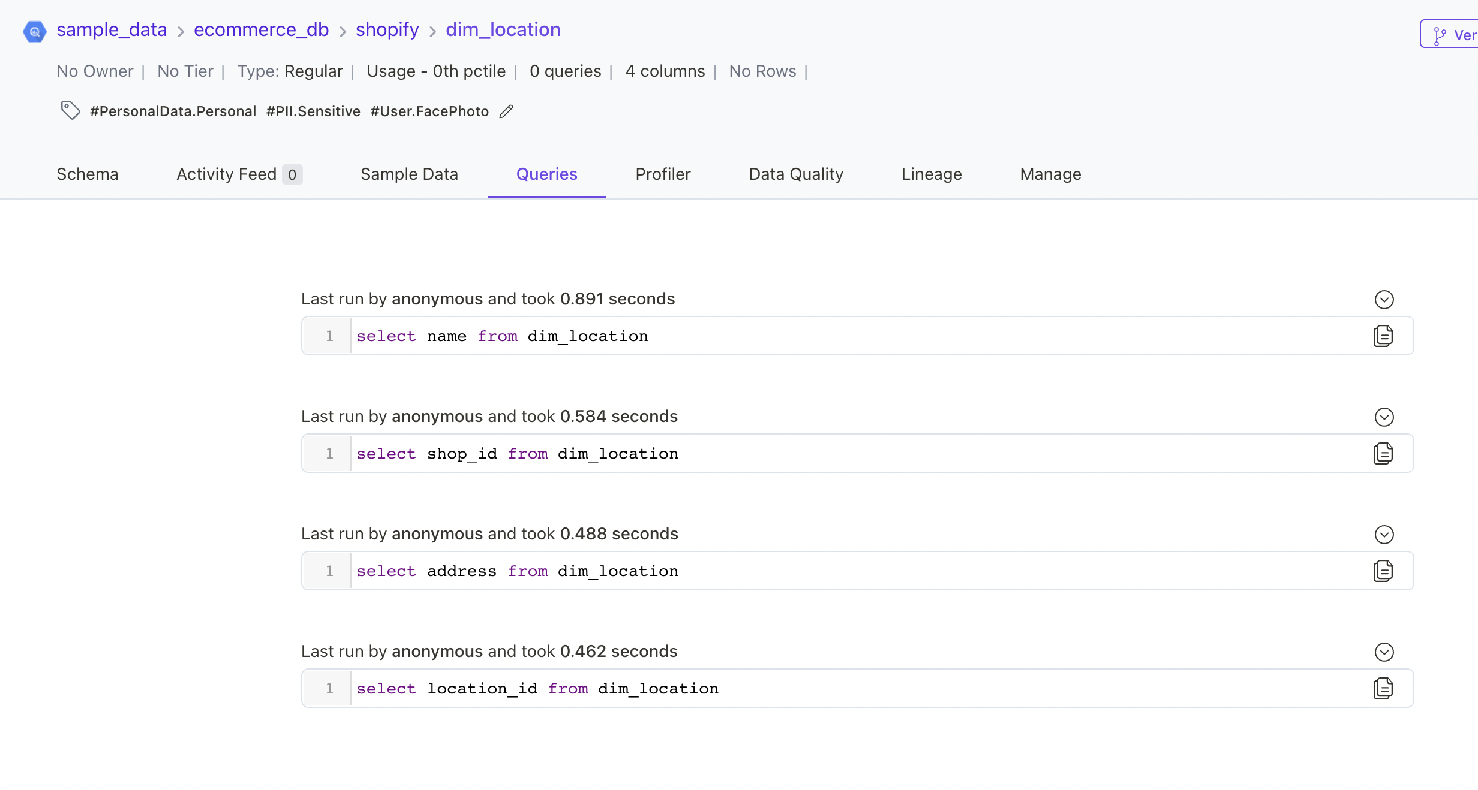Expand details of the 0.488 seconds query

pyautogui.click(x=1384, y=535)
